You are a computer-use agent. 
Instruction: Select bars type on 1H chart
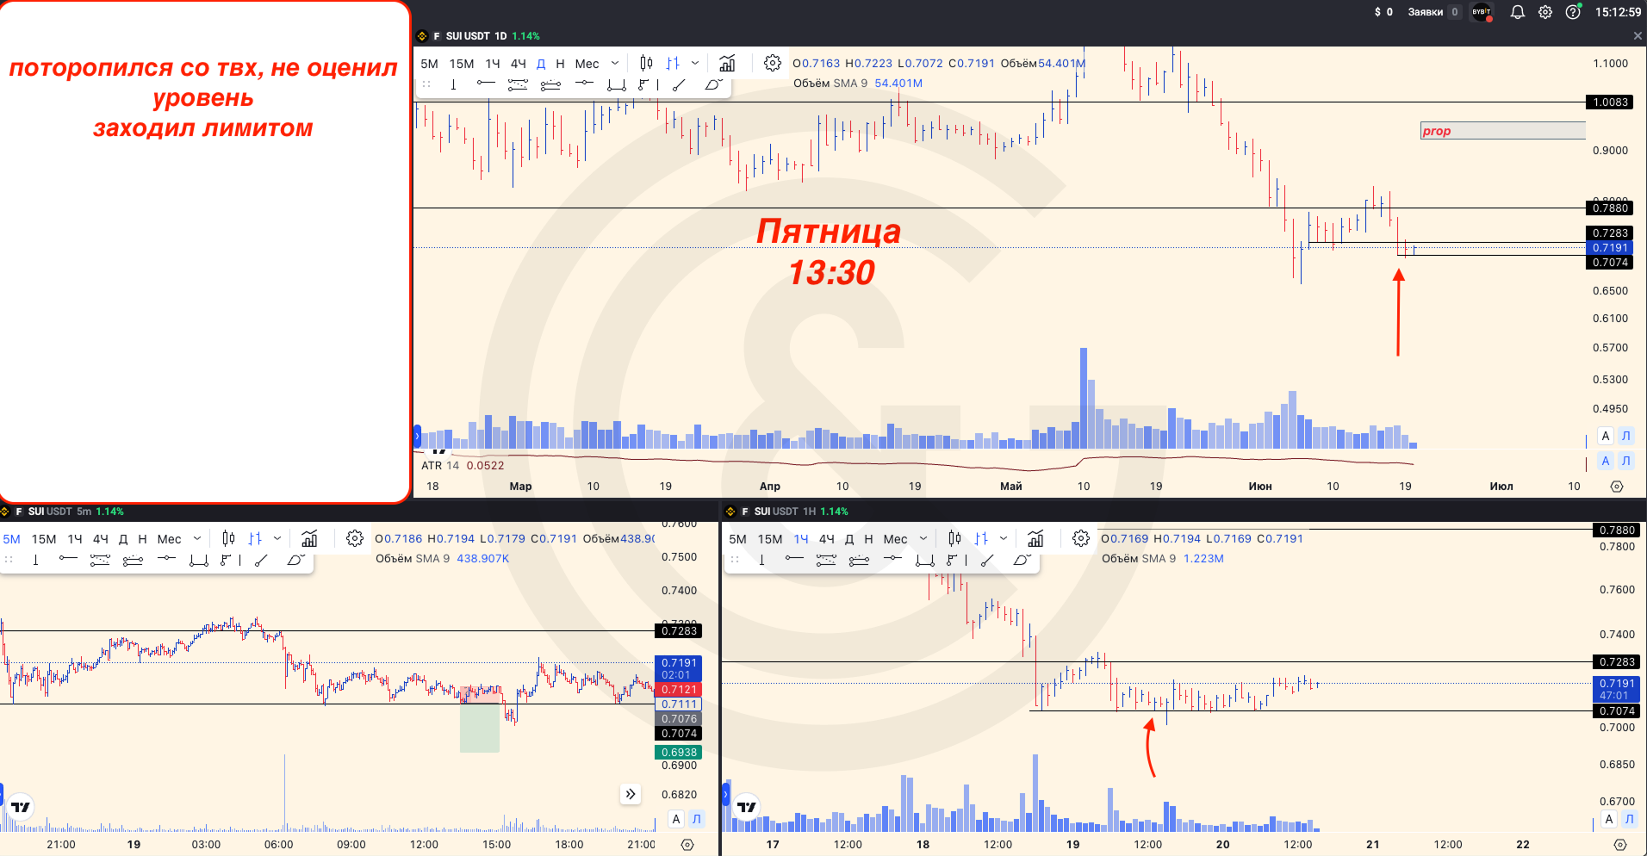[x=981, y=539]
